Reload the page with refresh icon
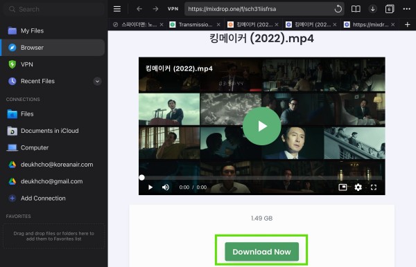Viewport: 416px width, 267px height. pos(338,9)
